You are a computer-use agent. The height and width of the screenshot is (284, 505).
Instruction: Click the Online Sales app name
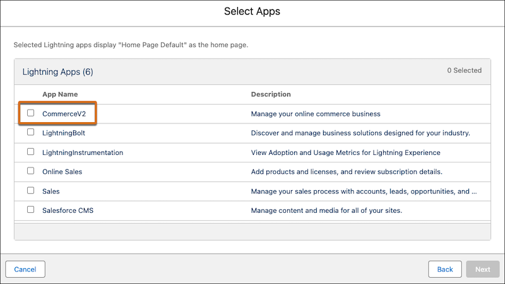pos(62,172)
